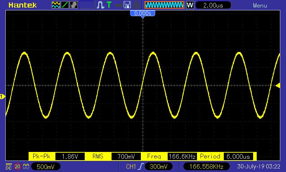Click the DC coupling icon
Image resolution: width=286 pixels, height=172 pixels.
[9, 167]
